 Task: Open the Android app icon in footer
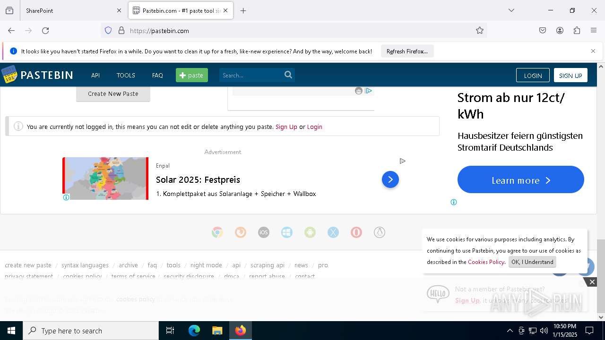click(x=310, y=232)
